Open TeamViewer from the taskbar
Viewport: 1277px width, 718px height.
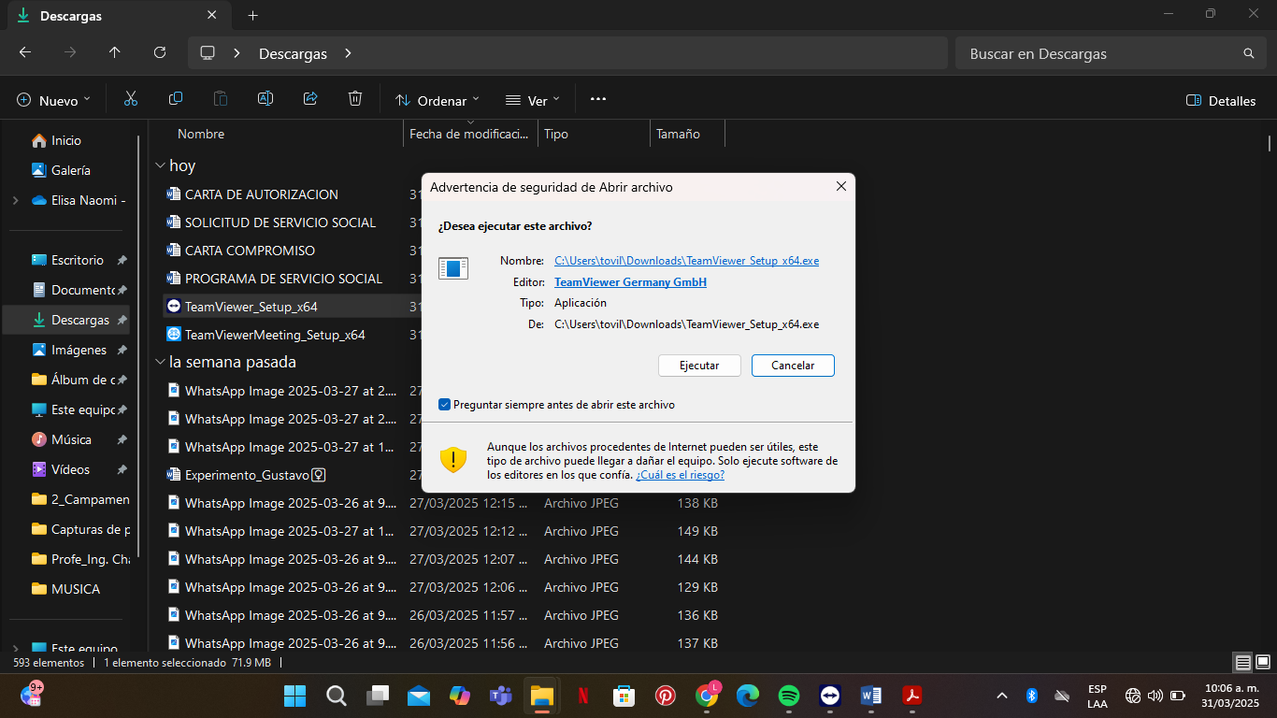829,696
